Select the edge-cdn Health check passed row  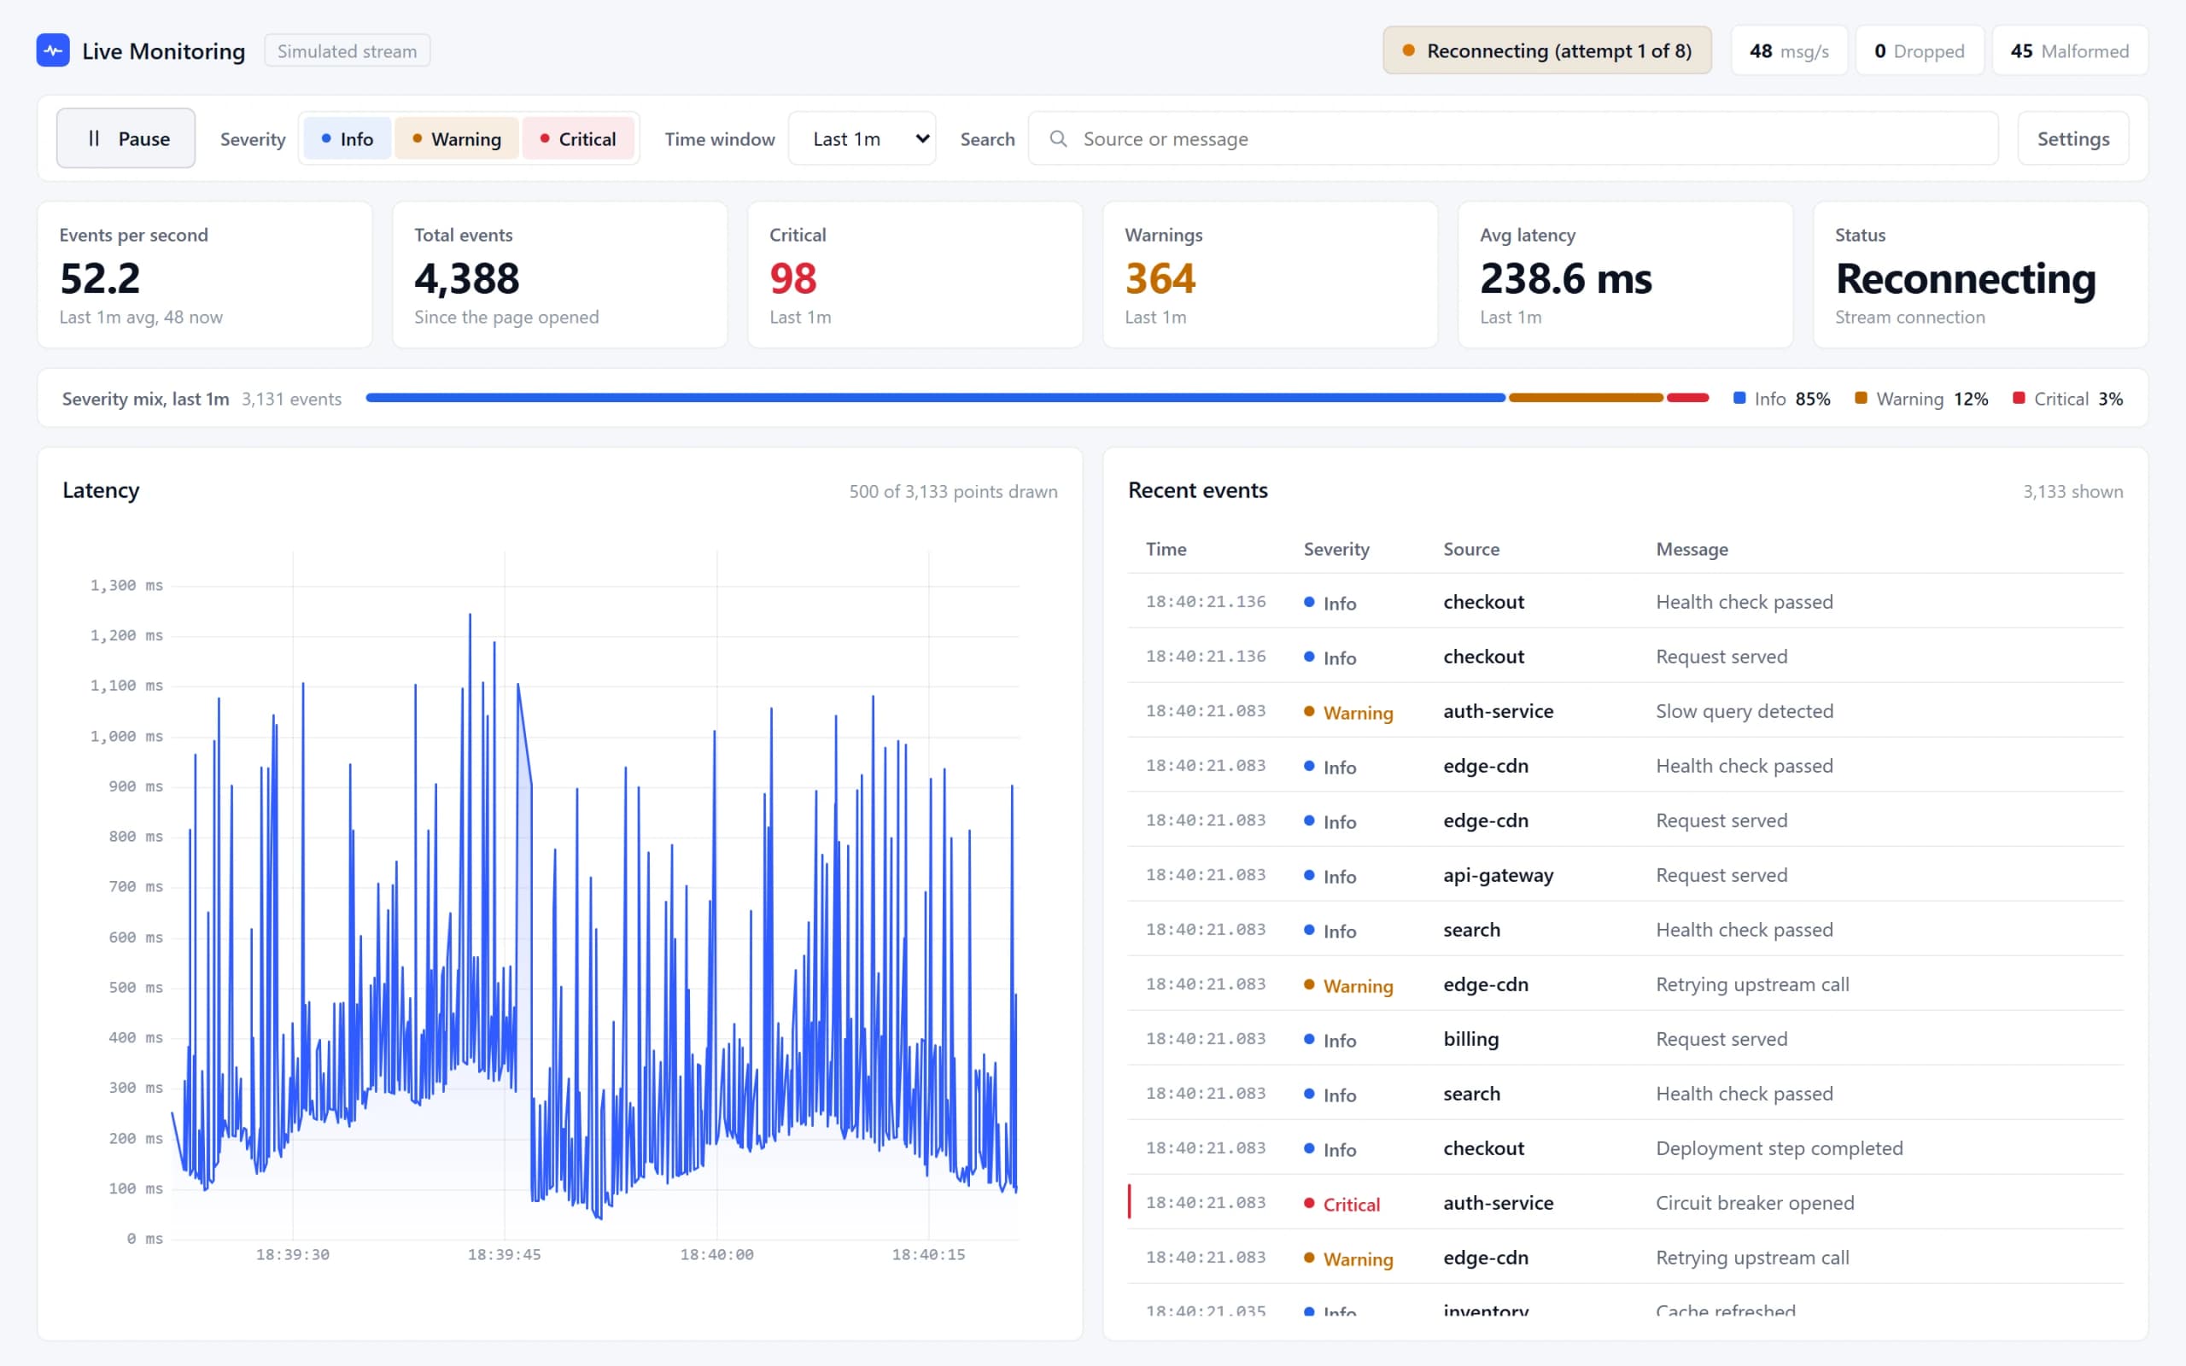click(x=1625, y=765)
